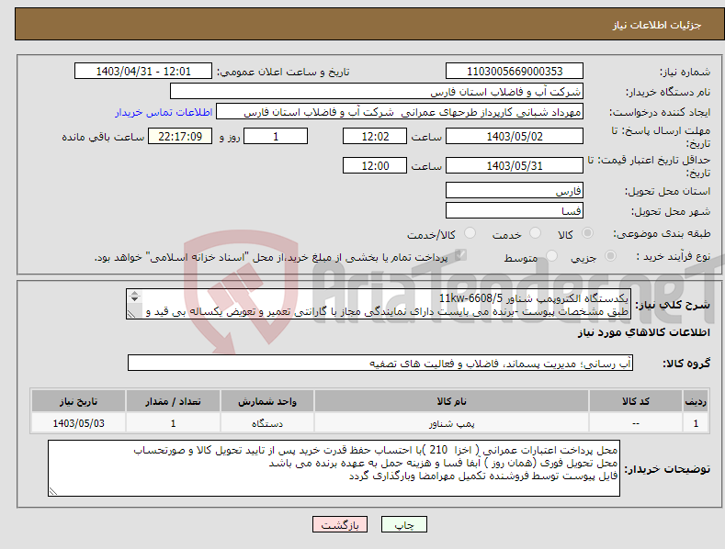Click table header ردیف
The image size is (725, 549).
tap(696, 401)
